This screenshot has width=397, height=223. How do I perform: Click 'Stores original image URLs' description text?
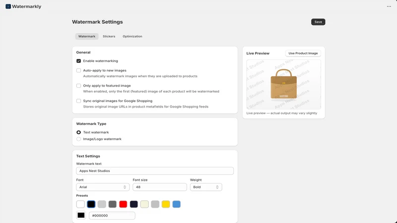pyautogui.click(x=146, y=107)
